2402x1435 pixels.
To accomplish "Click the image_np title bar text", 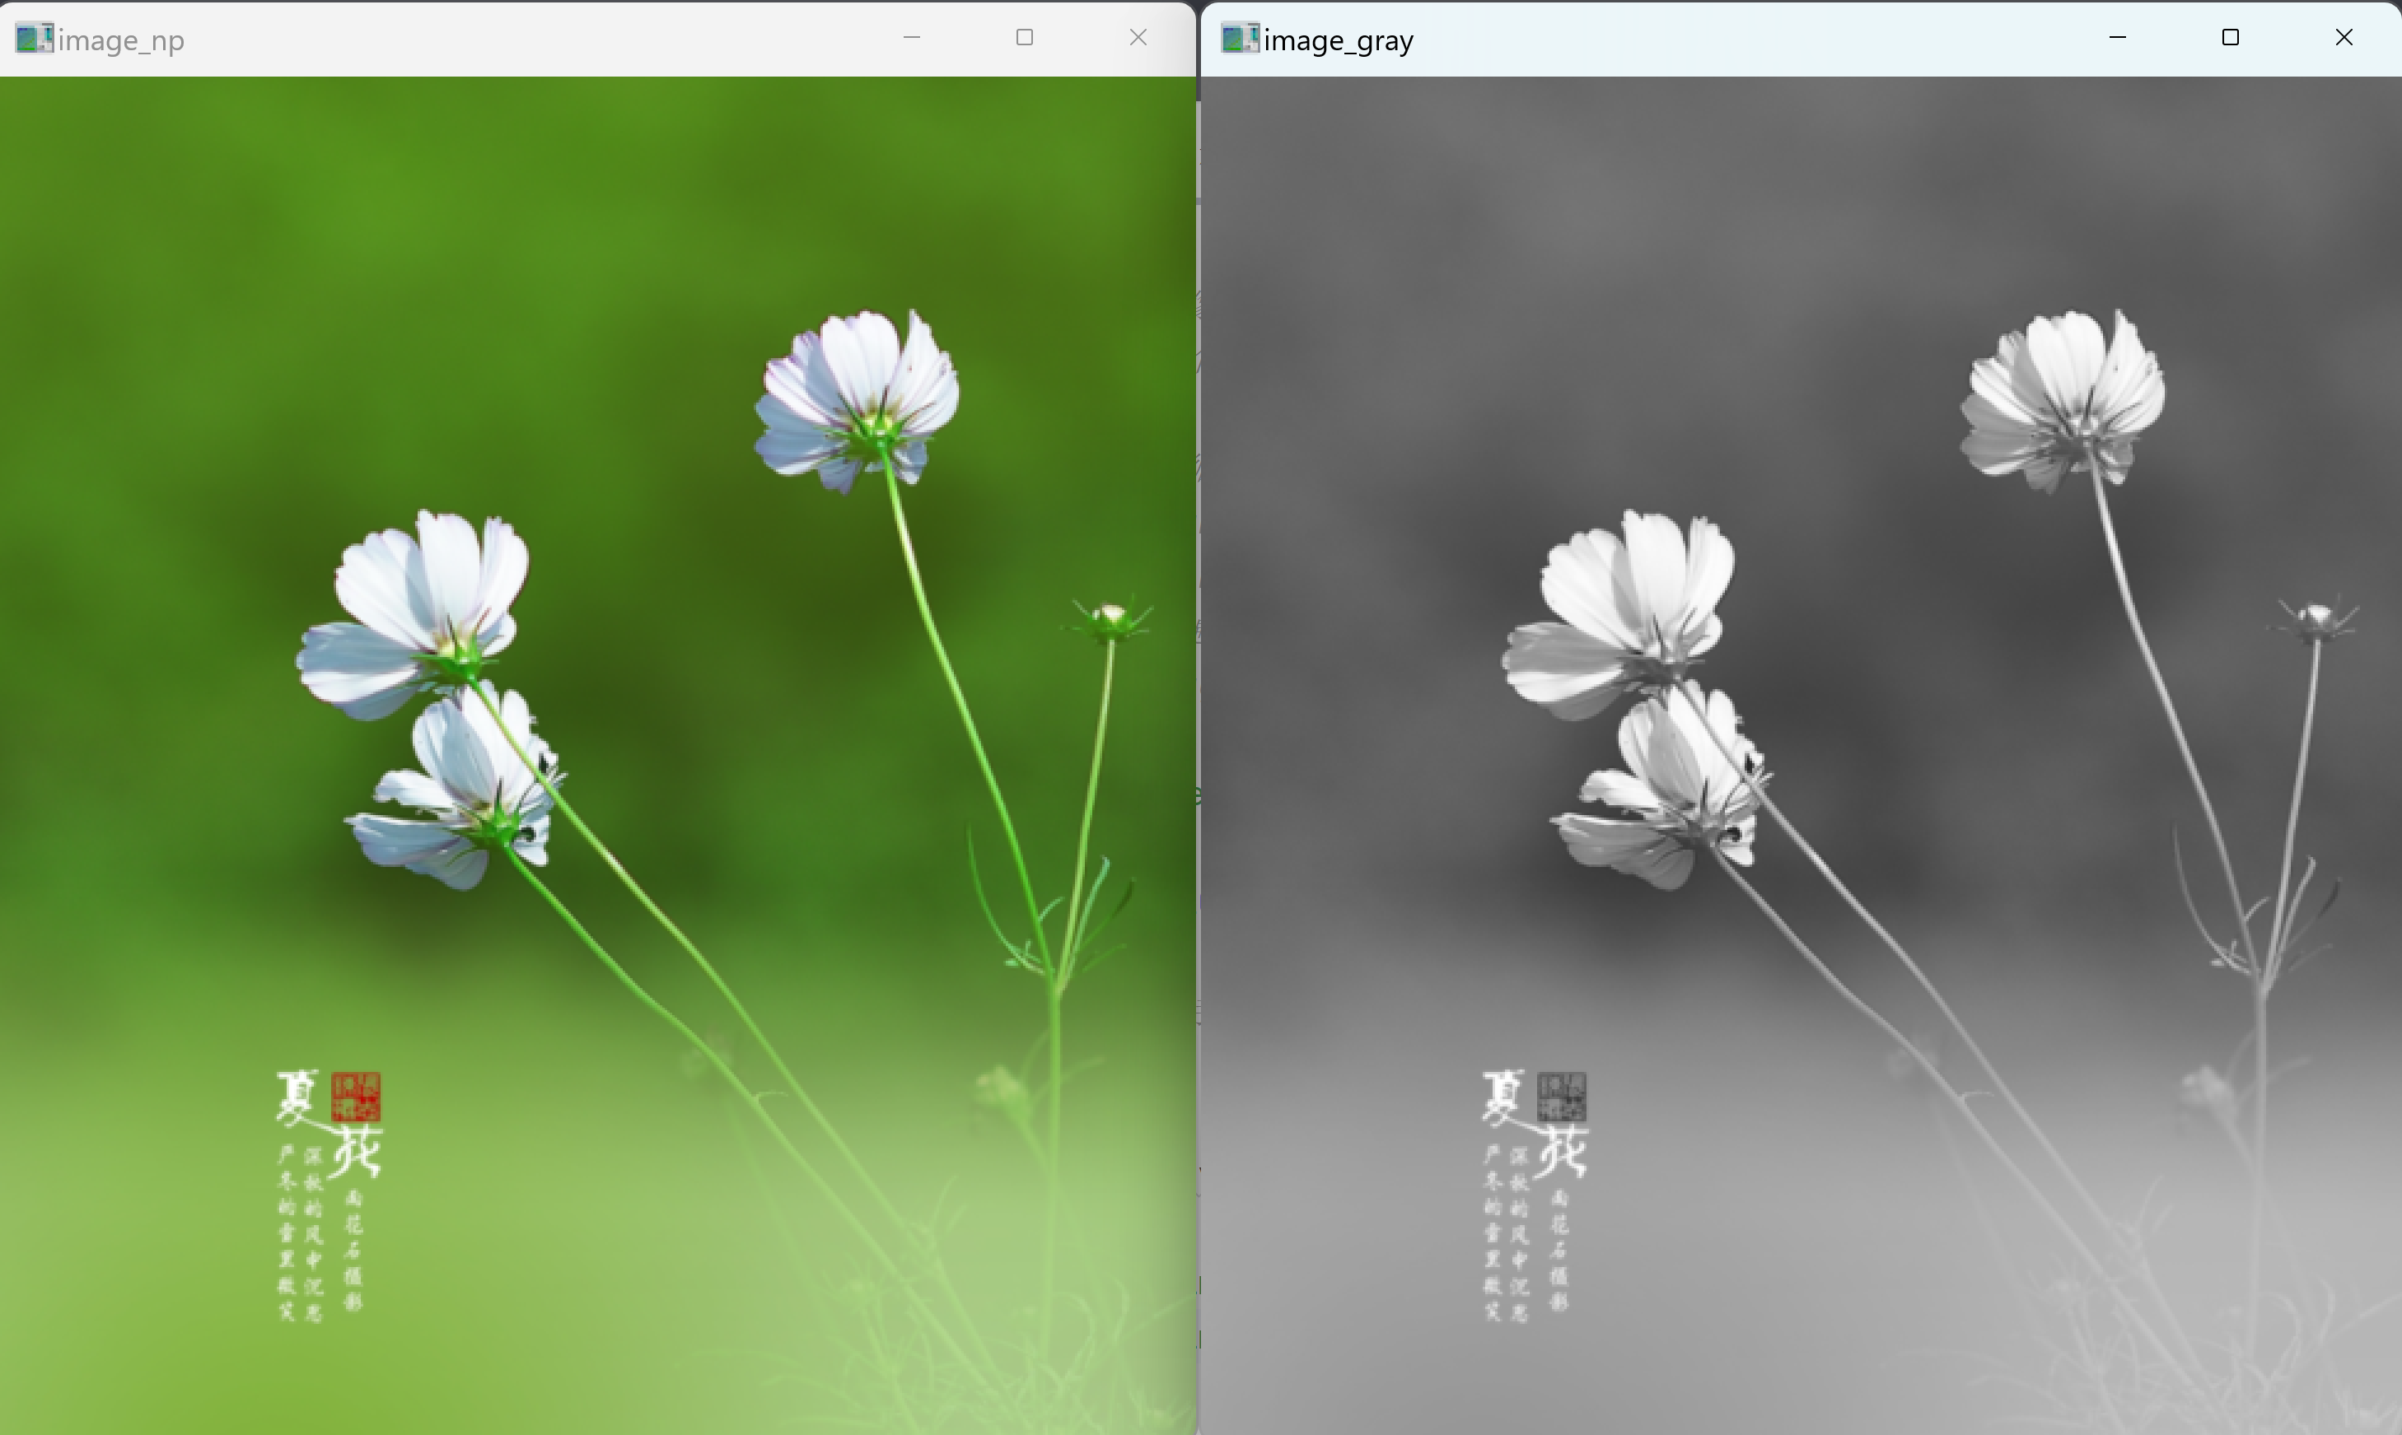I will pyautogui.click(x=121, y=40).
